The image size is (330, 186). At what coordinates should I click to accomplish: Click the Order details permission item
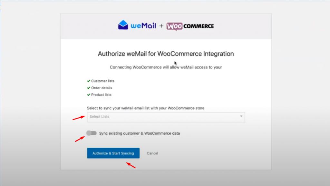(x=100, y=88)
